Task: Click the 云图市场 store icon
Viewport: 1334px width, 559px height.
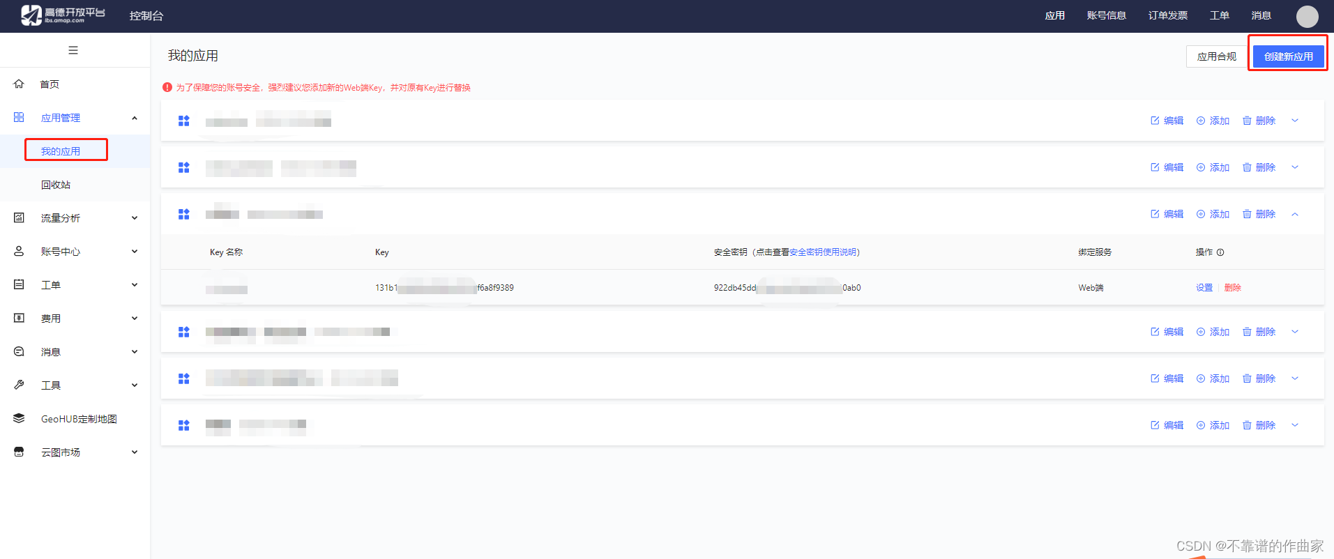Action: pos(19,452)
